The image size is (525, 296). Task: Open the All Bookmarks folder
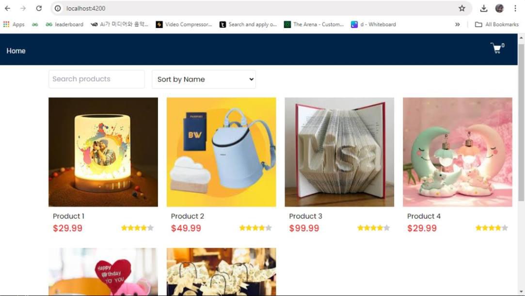tap(497, 24)
